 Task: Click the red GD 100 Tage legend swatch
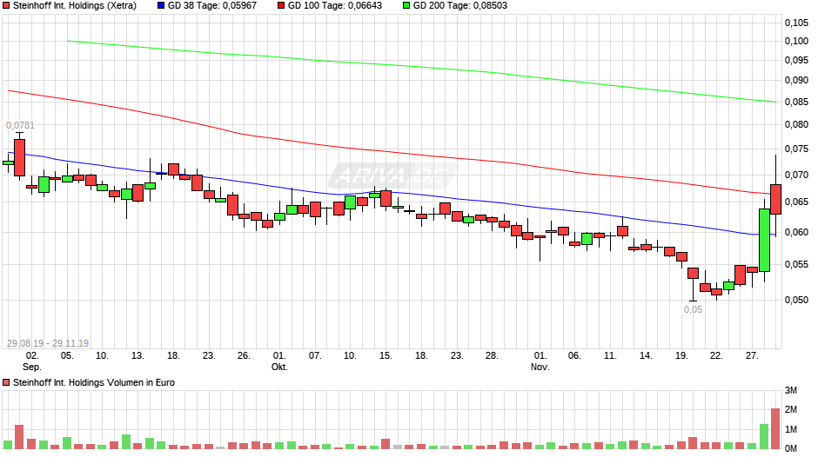[281, 6]
